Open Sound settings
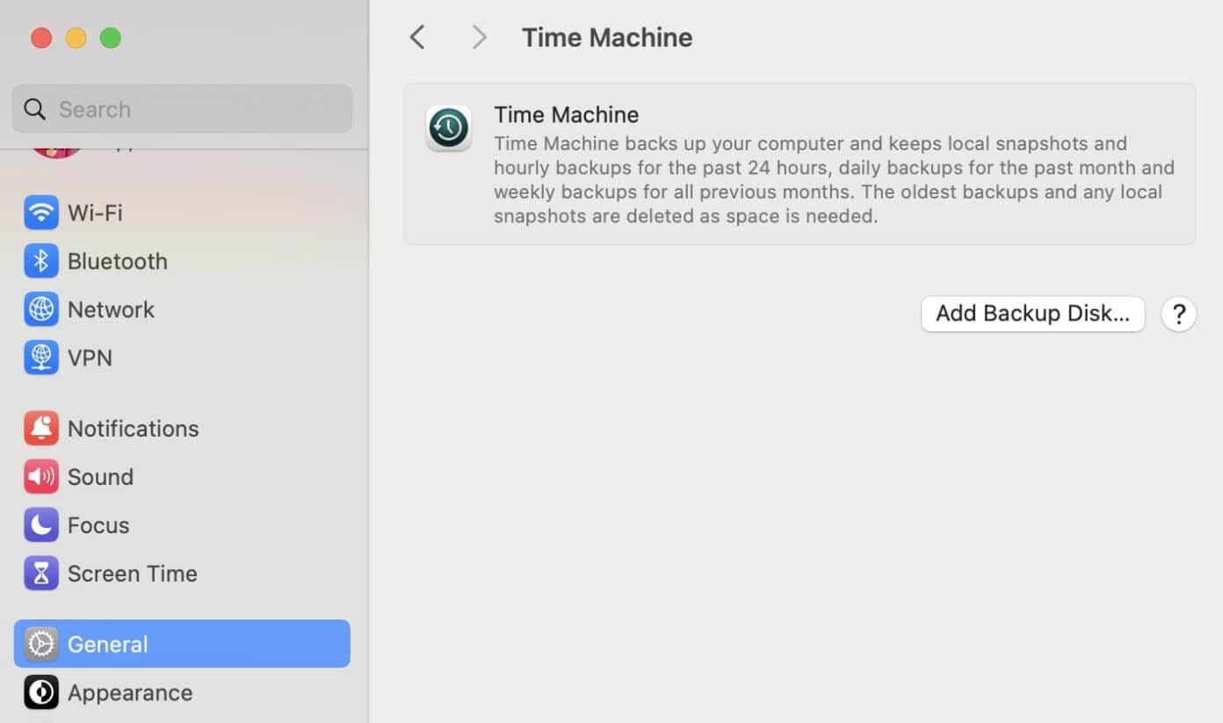Image resolution: width=1223 pixels, height=723 pixels. (x=100, y=476)
